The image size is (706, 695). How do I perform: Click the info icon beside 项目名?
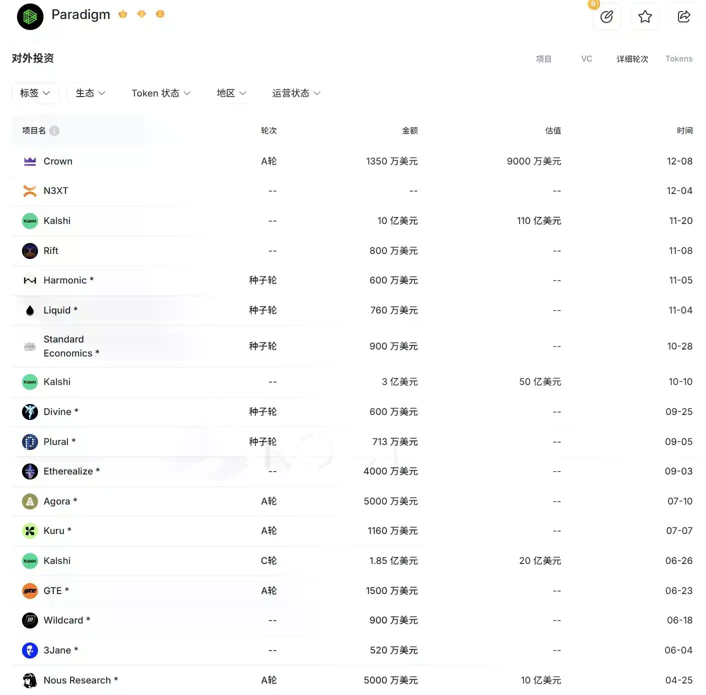54,130
